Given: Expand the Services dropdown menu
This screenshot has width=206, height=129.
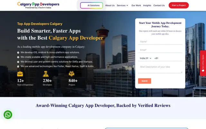Looking at the screenshot, I should 122,5.
